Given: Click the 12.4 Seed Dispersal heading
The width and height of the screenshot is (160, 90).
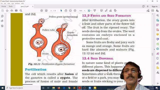Looking at the screenshot, I should coord(98,58).
